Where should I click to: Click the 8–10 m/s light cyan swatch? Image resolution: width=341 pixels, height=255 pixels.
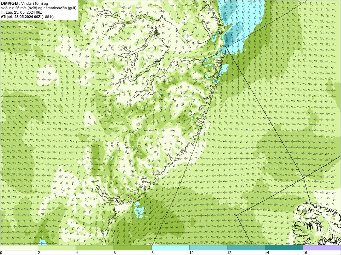point(170,247)
